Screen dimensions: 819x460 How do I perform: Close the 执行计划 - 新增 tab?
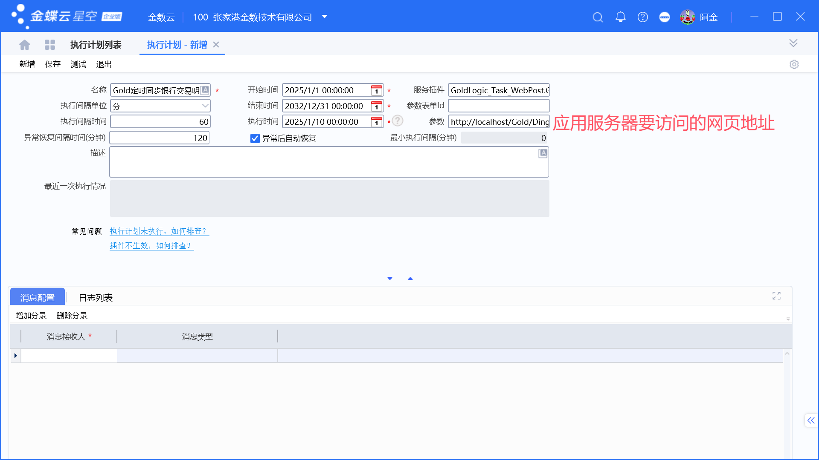tap(216, 44)
